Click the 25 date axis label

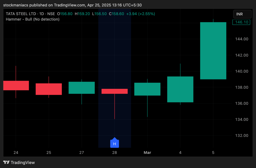[x=49, y=153]
